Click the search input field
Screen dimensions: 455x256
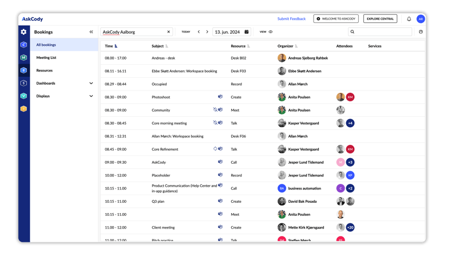coord(380,32)
